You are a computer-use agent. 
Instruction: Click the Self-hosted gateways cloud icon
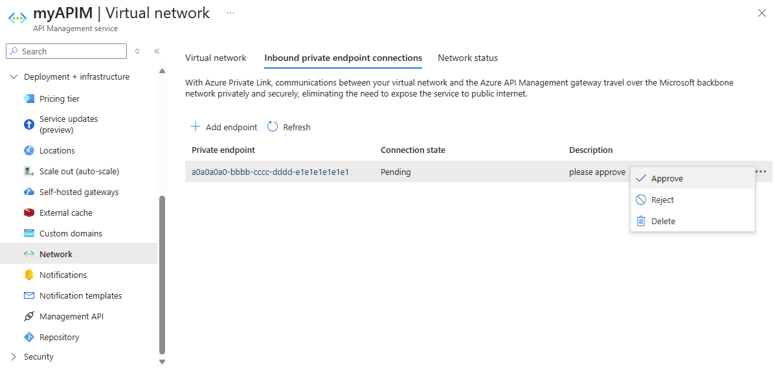28,192
